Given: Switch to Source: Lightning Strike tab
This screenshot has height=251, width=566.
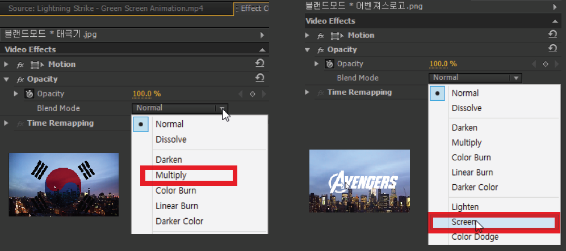Looking at the screenshot, I should [116, 8].
